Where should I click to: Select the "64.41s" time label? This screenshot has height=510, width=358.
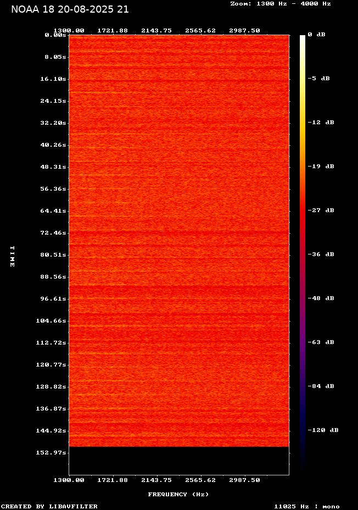(x=53, y=211)
